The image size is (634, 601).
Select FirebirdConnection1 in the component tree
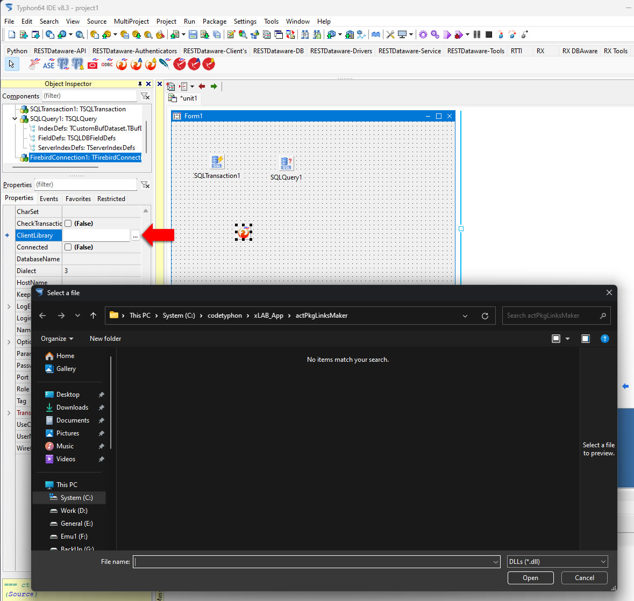[86, 158]
